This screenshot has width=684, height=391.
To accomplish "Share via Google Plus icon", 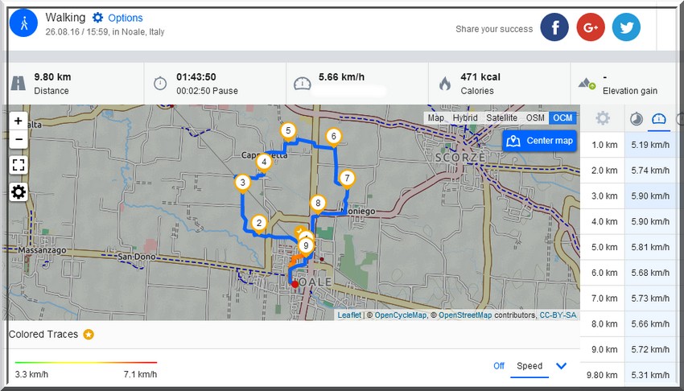I will (590, 27).
